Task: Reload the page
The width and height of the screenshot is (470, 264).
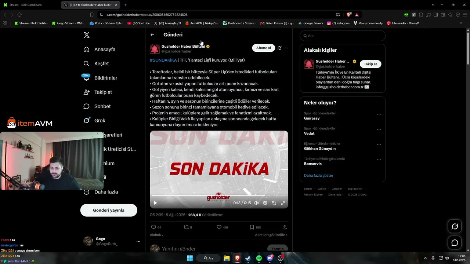Action: pos(19,15)
